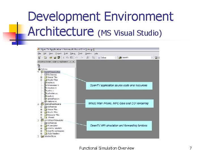Open the Tools menu
This screenshot has width=204, height=153.
pyautogui.click(x=80, y=54)
